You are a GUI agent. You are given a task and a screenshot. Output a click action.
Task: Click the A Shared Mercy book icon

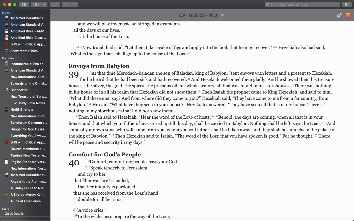pos(7,195)
